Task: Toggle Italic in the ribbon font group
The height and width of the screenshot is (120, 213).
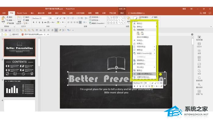Action: pyautogui.click(x=37, y=22)
